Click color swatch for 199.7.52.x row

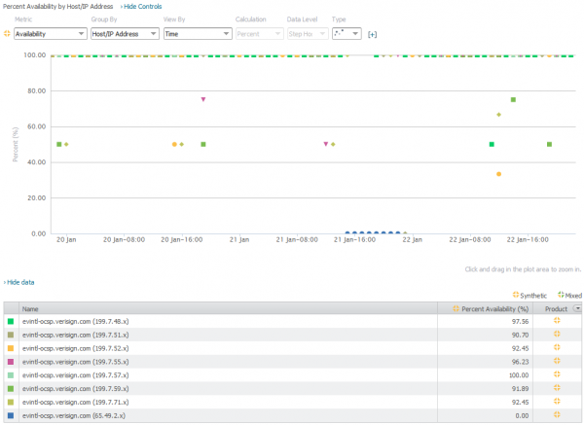click(x=11, y=348)
